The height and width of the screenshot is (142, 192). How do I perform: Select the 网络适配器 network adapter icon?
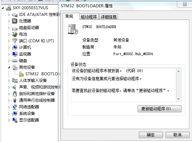[x=15, y=107]
